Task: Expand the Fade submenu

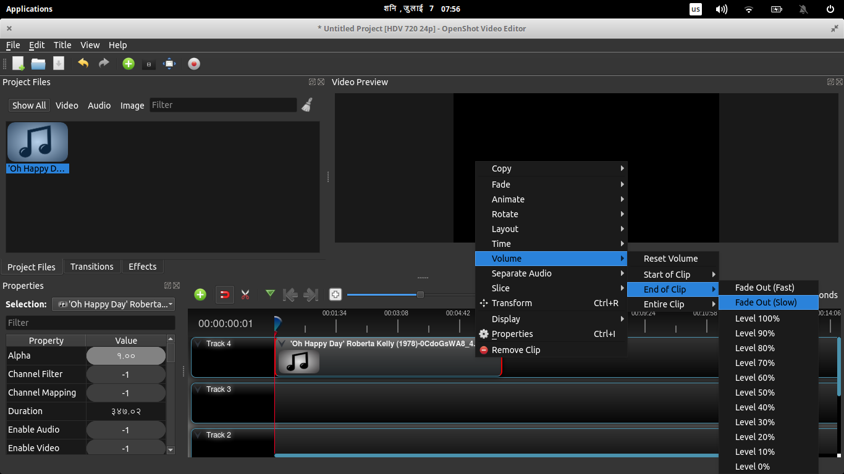Action: pos(551,185)
